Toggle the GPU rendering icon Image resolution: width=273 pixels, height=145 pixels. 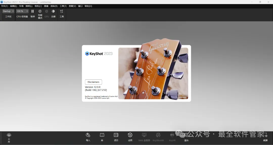click(47, 11)
